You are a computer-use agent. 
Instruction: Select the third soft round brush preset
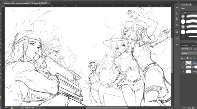pyautogui.click(x=183, y=27)
